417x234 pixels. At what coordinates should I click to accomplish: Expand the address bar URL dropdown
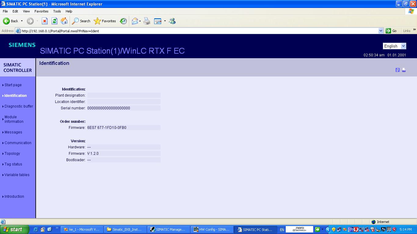tap(381, 31)
